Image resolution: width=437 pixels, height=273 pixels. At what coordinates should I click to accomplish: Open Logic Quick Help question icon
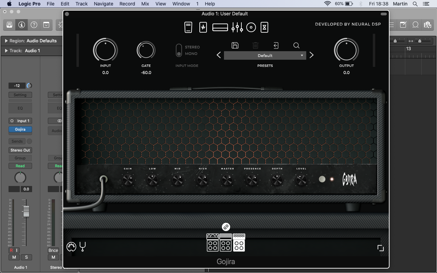coord(34,25)
